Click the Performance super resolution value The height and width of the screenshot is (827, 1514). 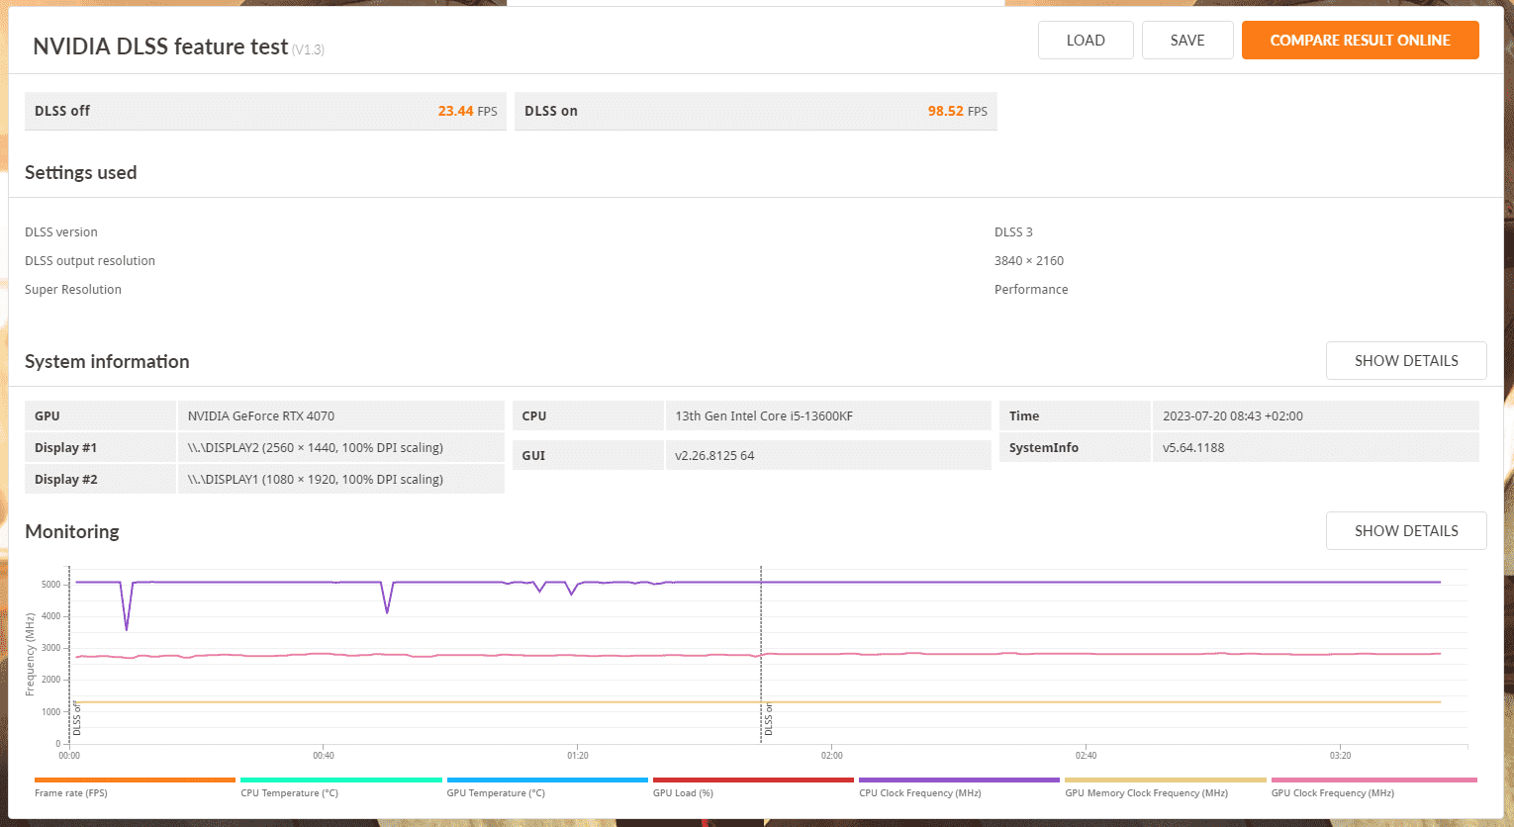pos(1031,290)
